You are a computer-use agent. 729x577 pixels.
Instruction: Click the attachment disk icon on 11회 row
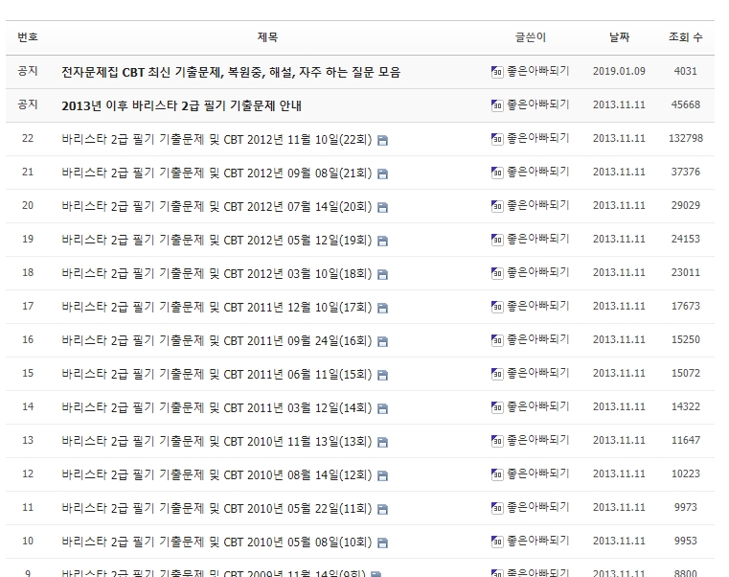pyautogui.click(x=382, y=509)
